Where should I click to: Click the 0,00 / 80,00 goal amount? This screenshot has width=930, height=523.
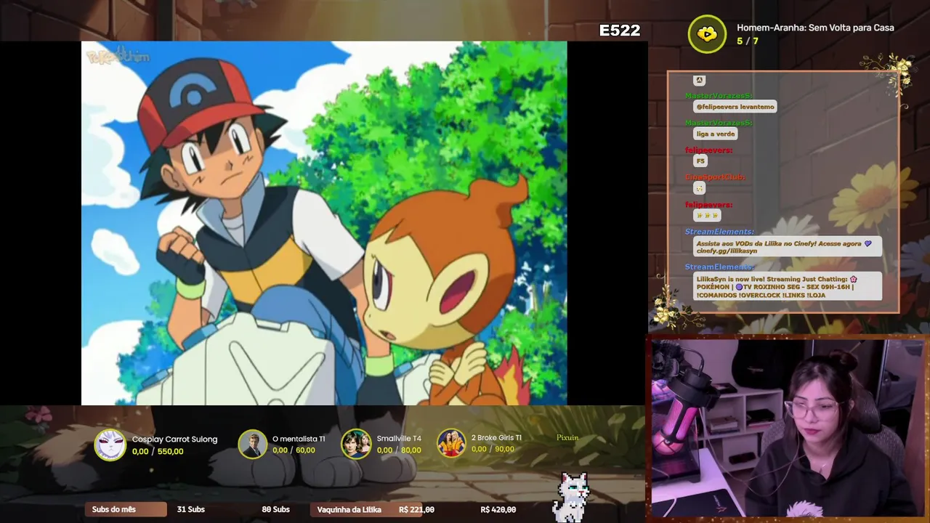click(399, 450)
